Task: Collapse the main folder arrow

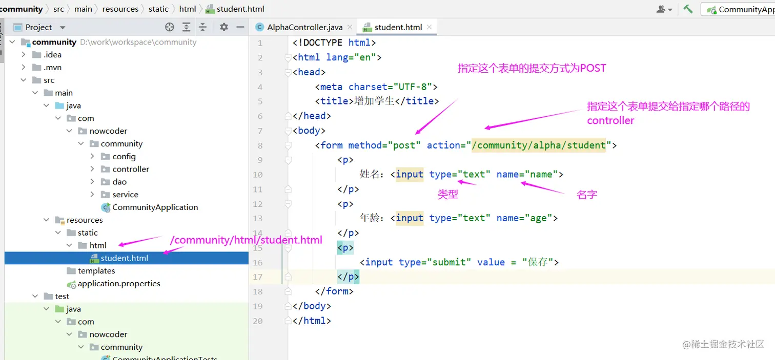Action: (35, 93)
